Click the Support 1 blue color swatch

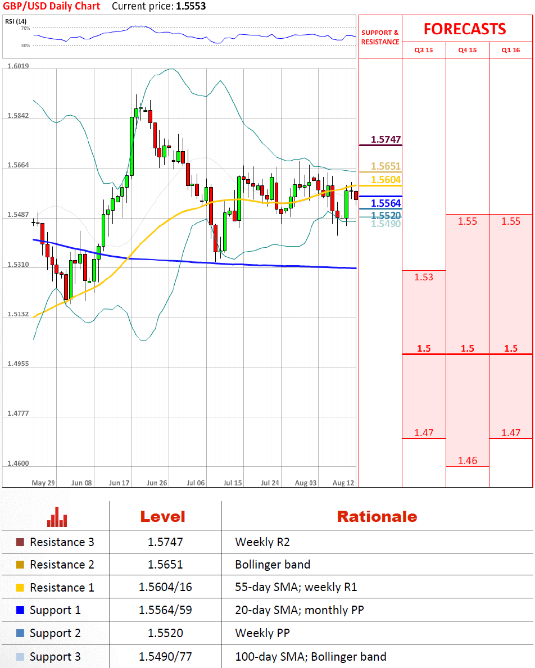tap(20, 611)
